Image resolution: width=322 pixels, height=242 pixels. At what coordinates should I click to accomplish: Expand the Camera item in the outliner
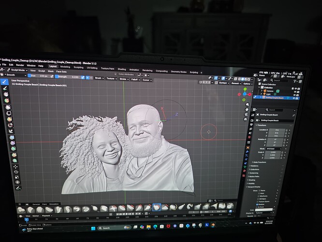[262, 91]
